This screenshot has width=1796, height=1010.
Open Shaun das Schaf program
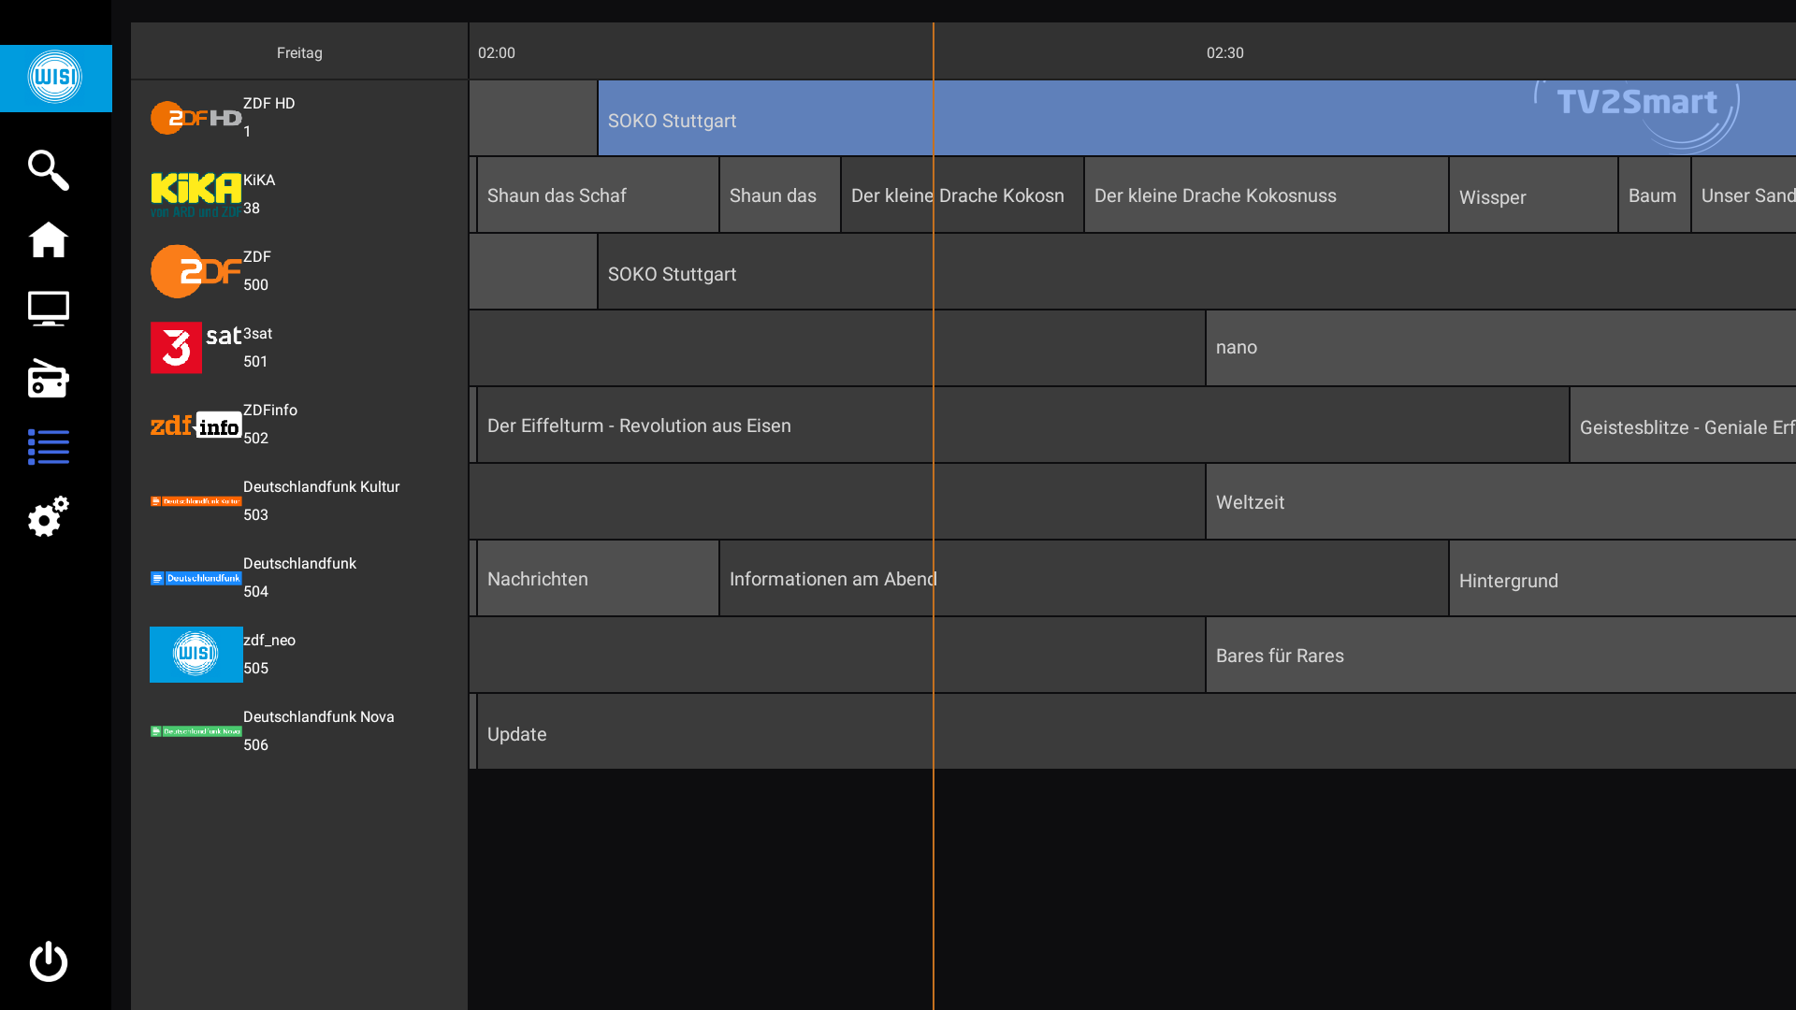[x=597, y=195]
